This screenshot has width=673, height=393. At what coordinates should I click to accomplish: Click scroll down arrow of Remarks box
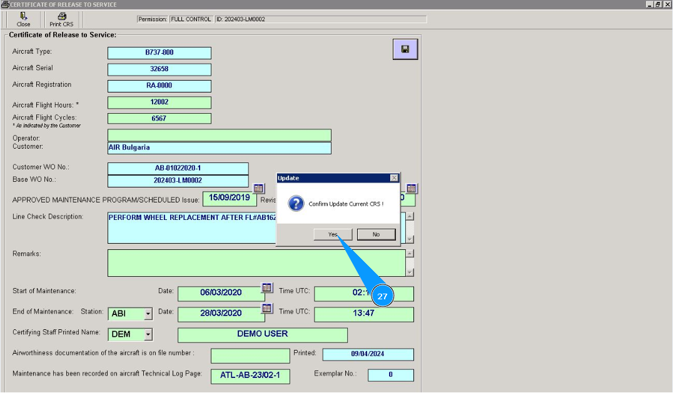click(410, 272)
